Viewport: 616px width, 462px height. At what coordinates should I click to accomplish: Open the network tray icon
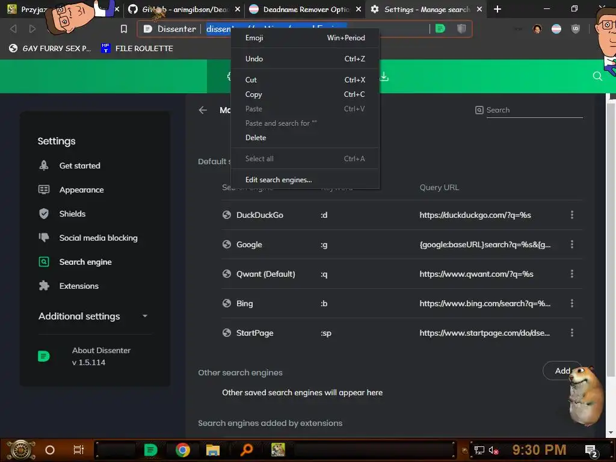(x=479, y=450)
